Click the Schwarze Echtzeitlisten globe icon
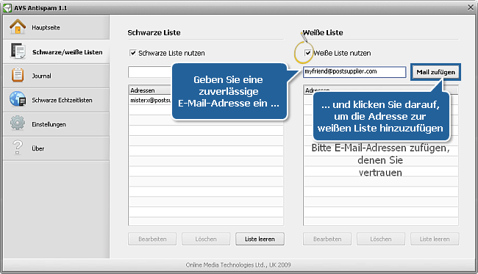Screen dimensions: 478x274 point(18,99)
